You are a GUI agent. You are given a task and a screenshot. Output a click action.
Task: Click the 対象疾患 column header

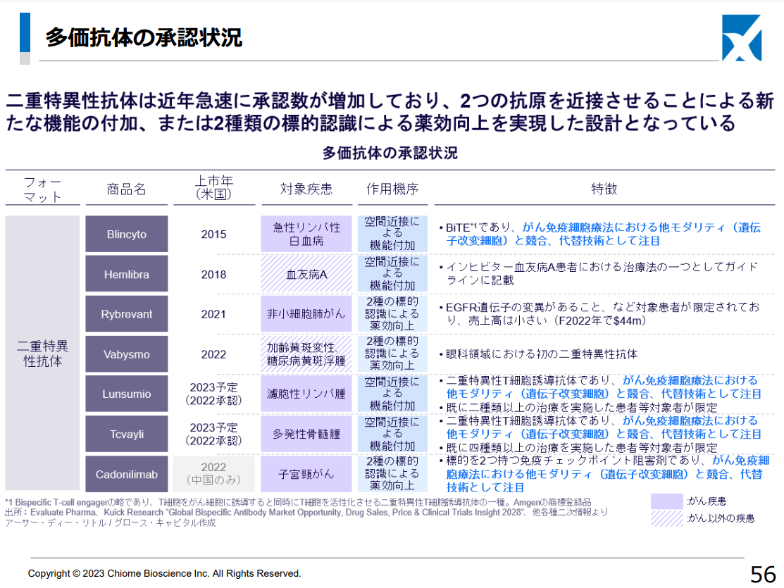(306, 189)
